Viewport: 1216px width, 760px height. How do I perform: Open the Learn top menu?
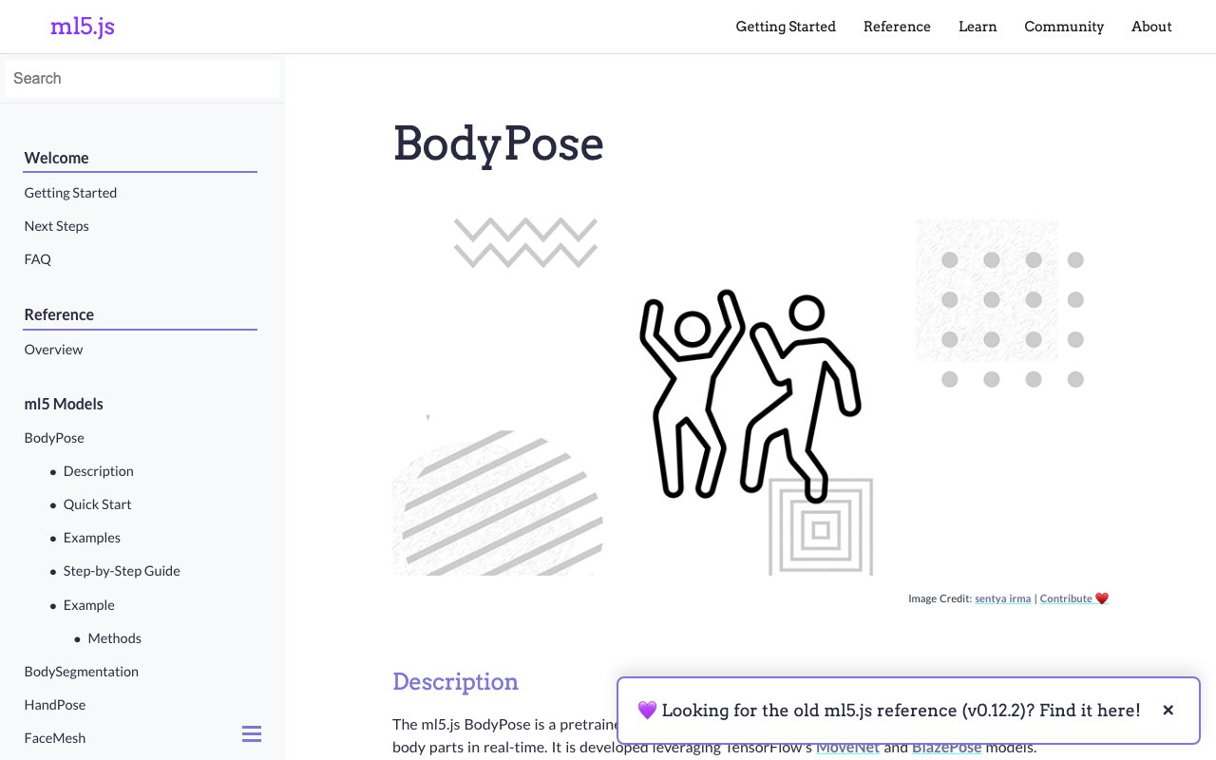click(978, 27)
